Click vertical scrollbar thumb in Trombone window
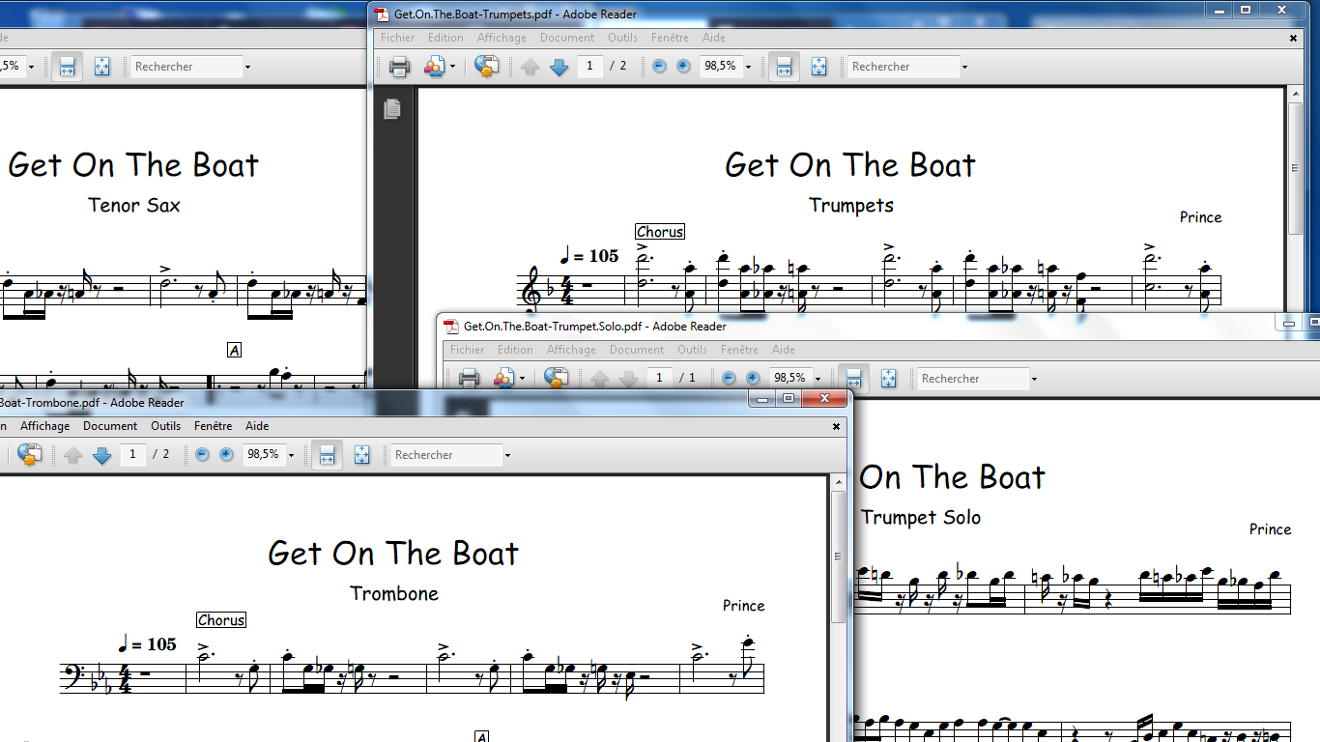The height and width of the screenshot is (742, 1320). [839, 556]
